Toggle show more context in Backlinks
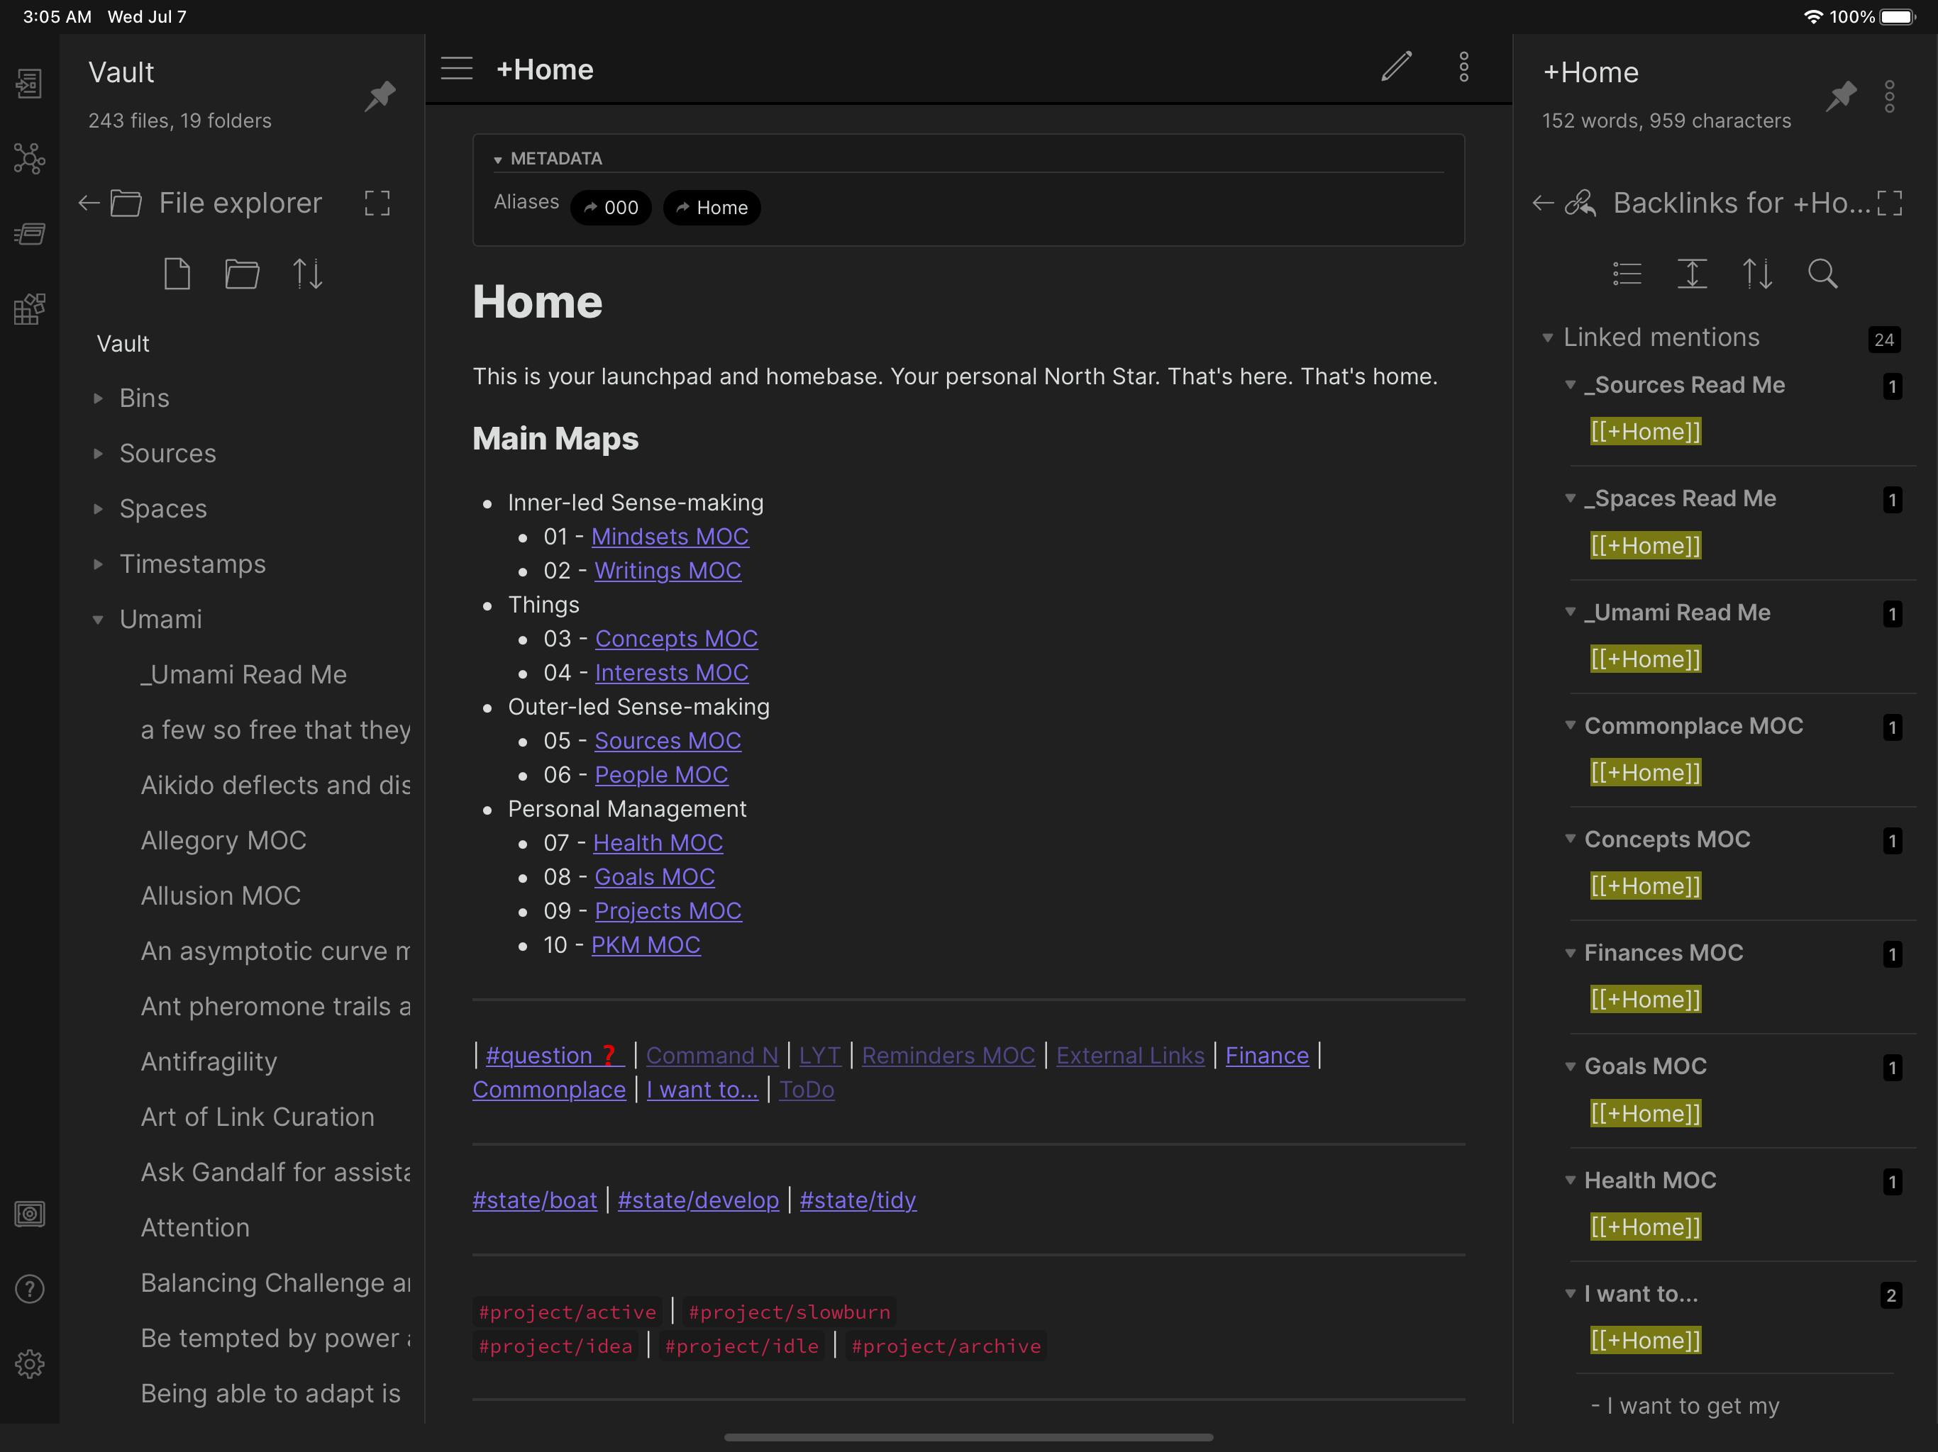 tap(1692, 273)
